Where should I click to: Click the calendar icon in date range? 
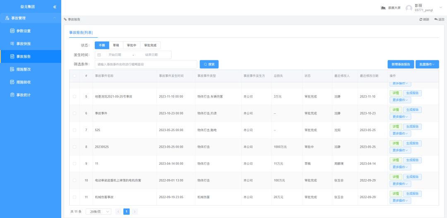pyautogui.click(x=99, y=55)
